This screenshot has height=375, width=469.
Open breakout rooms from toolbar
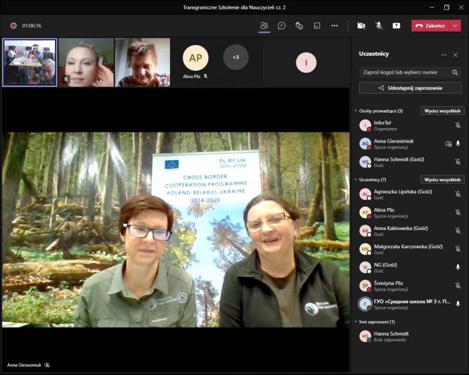tap(317, 26)
